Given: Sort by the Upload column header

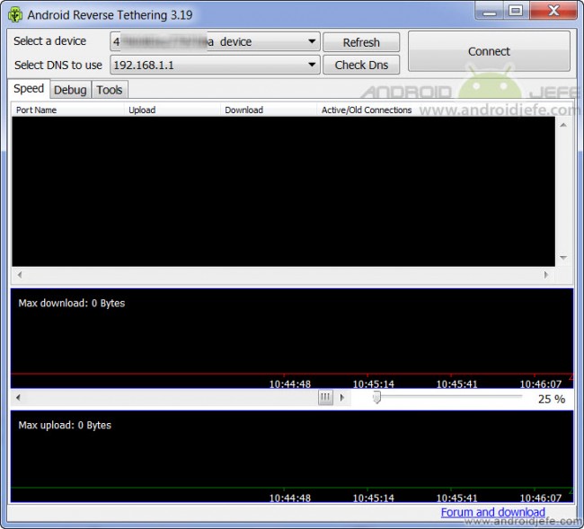Looking at the screenshot, I should pyautogui.click(x=142, y=110).
